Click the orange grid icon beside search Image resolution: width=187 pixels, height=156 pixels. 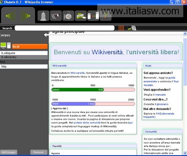click(x=121, y=28)
